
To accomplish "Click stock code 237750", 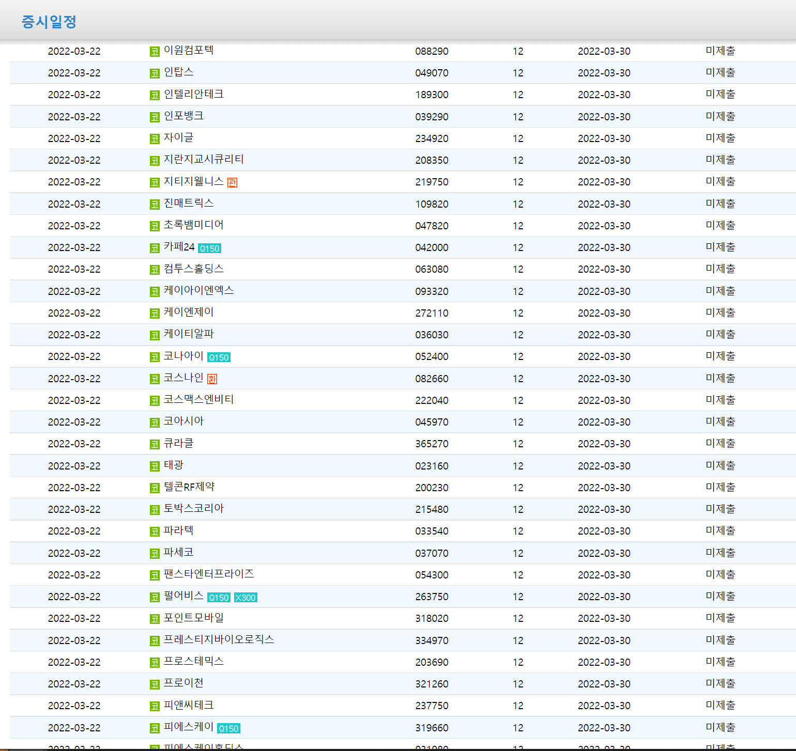I will (x=432, y=706).
